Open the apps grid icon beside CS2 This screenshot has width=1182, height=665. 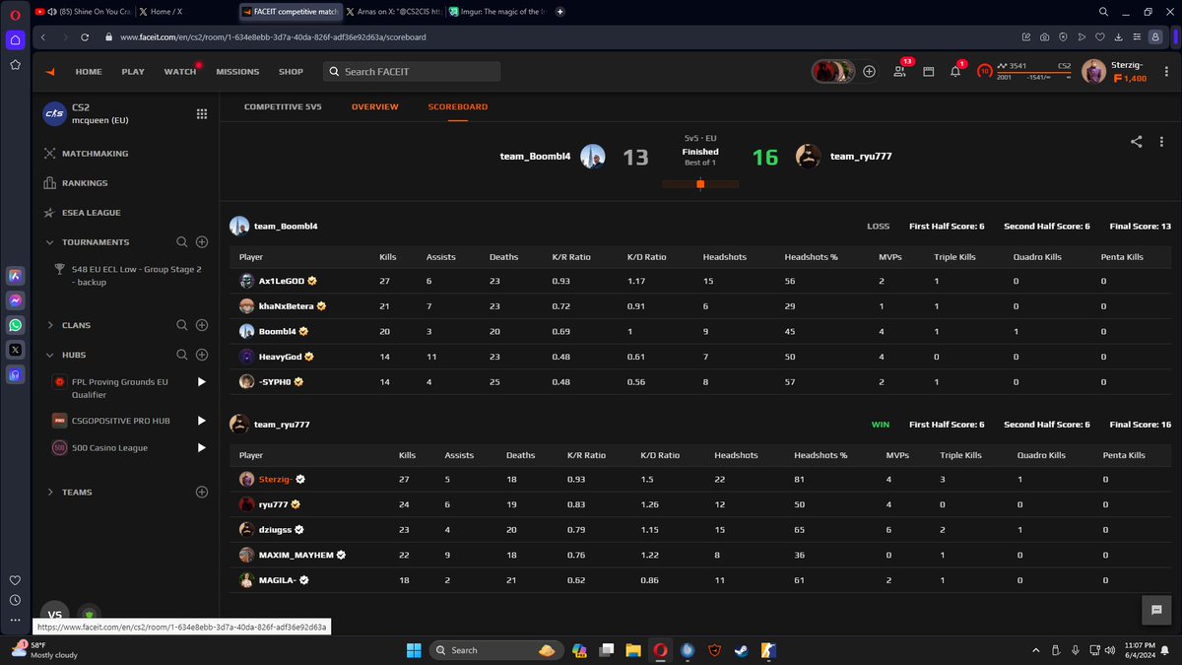click(x=202, y=114)
